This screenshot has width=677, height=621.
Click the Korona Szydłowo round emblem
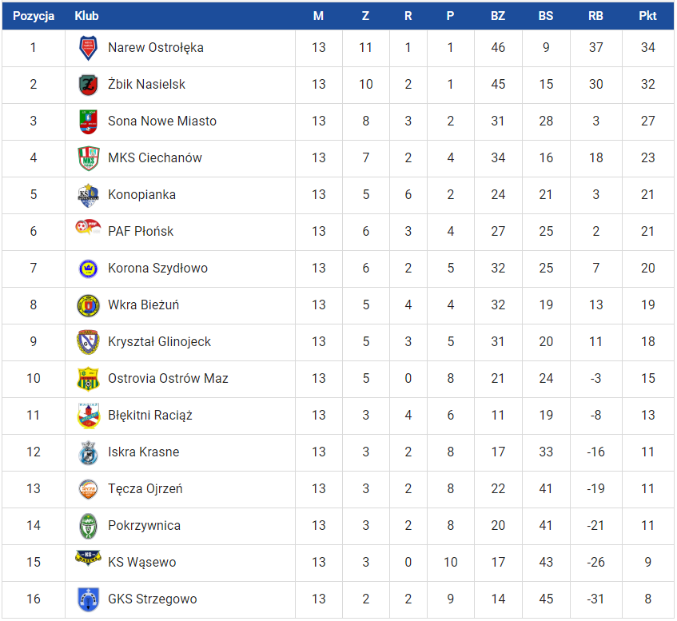click(88, 269)
